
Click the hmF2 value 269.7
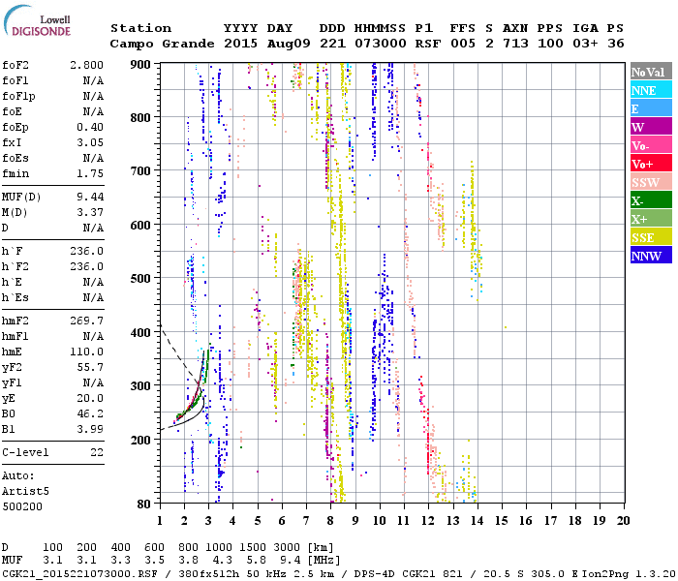point(86,321)
